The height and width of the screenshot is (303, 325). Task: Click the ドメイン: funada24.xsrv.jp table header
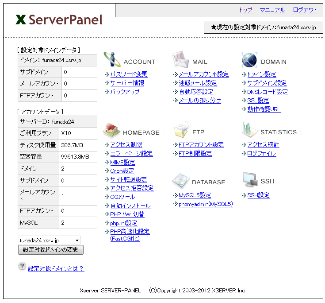pyautogui.click(x=57, y=60)
